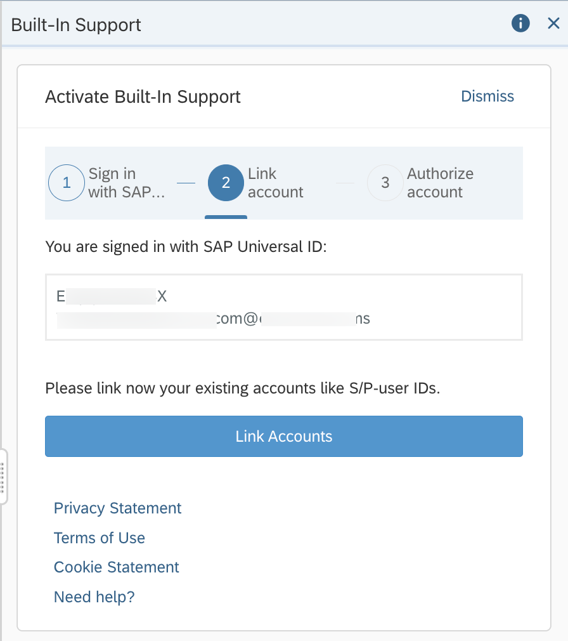This screenshot has height=641, width=568.
Task: Click the 'You are signed in with SAP Universal ID:' text
Action: [186, 247]
